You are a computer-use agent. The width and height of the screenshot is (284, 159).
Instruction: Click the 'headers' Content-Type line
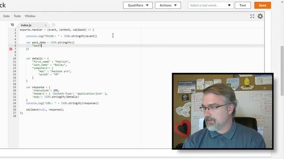pos(70,94)
